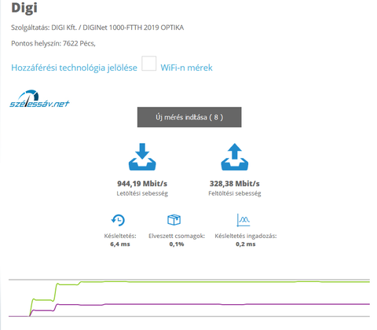Click the jitter graph icon

[x=243, y=220]
